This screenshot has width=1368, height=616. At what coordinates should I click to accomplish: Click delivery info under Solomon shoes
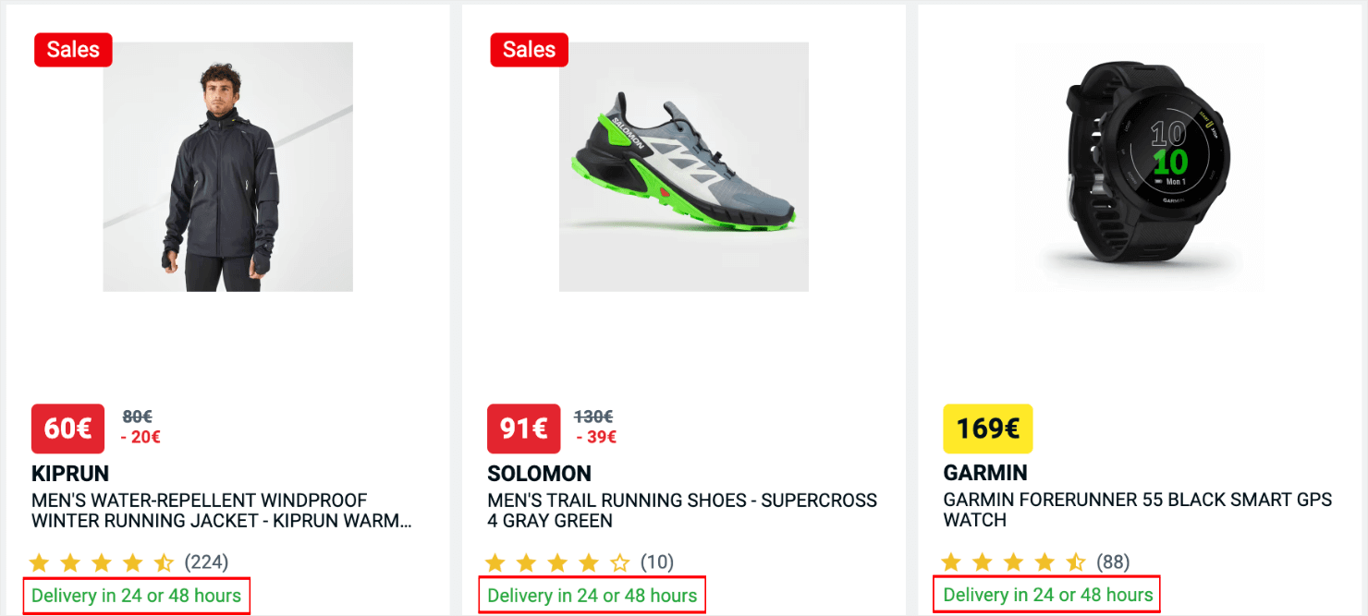[x=592, y=596]
